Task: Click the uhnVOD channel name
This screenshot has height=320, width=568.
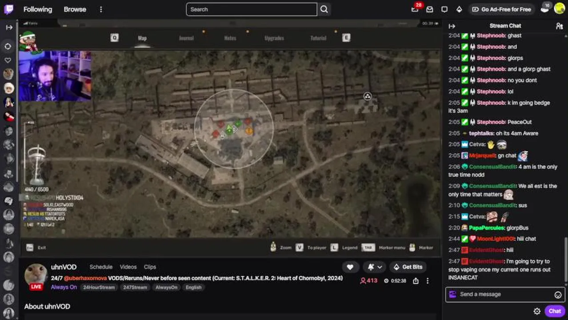Action: point(64,267)
